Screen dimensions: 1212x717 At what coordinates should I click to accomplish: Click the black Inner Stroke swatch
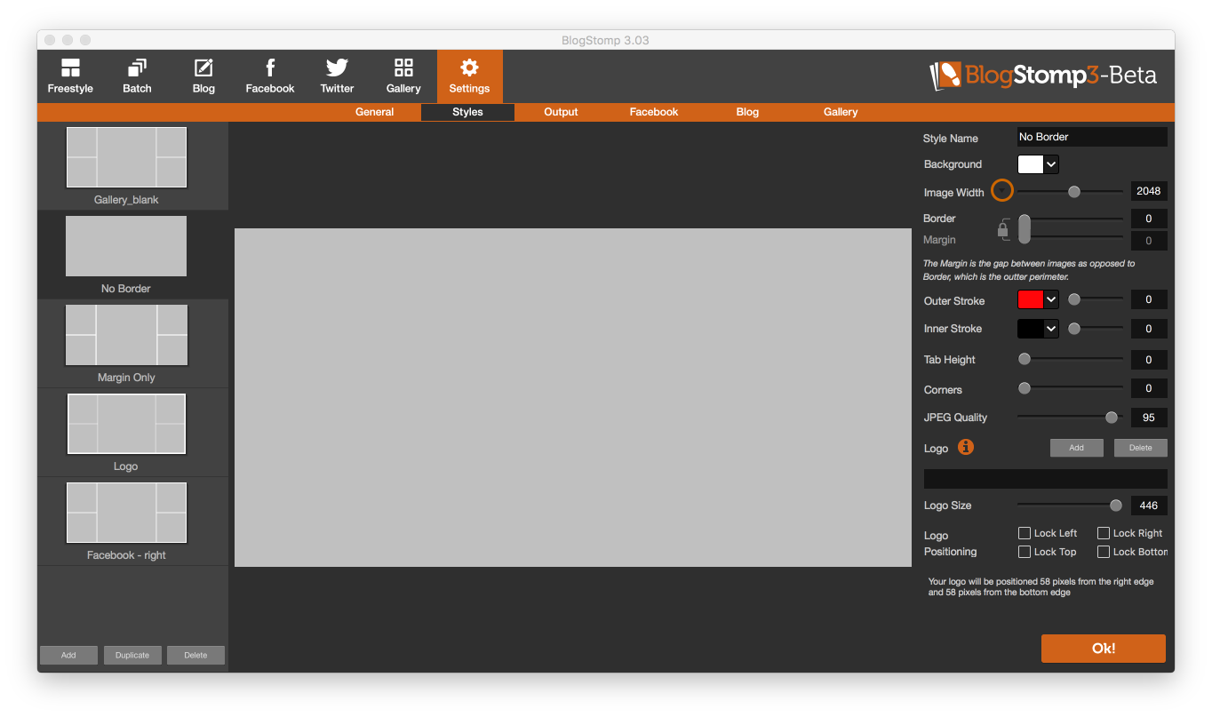coord(1031,329)
